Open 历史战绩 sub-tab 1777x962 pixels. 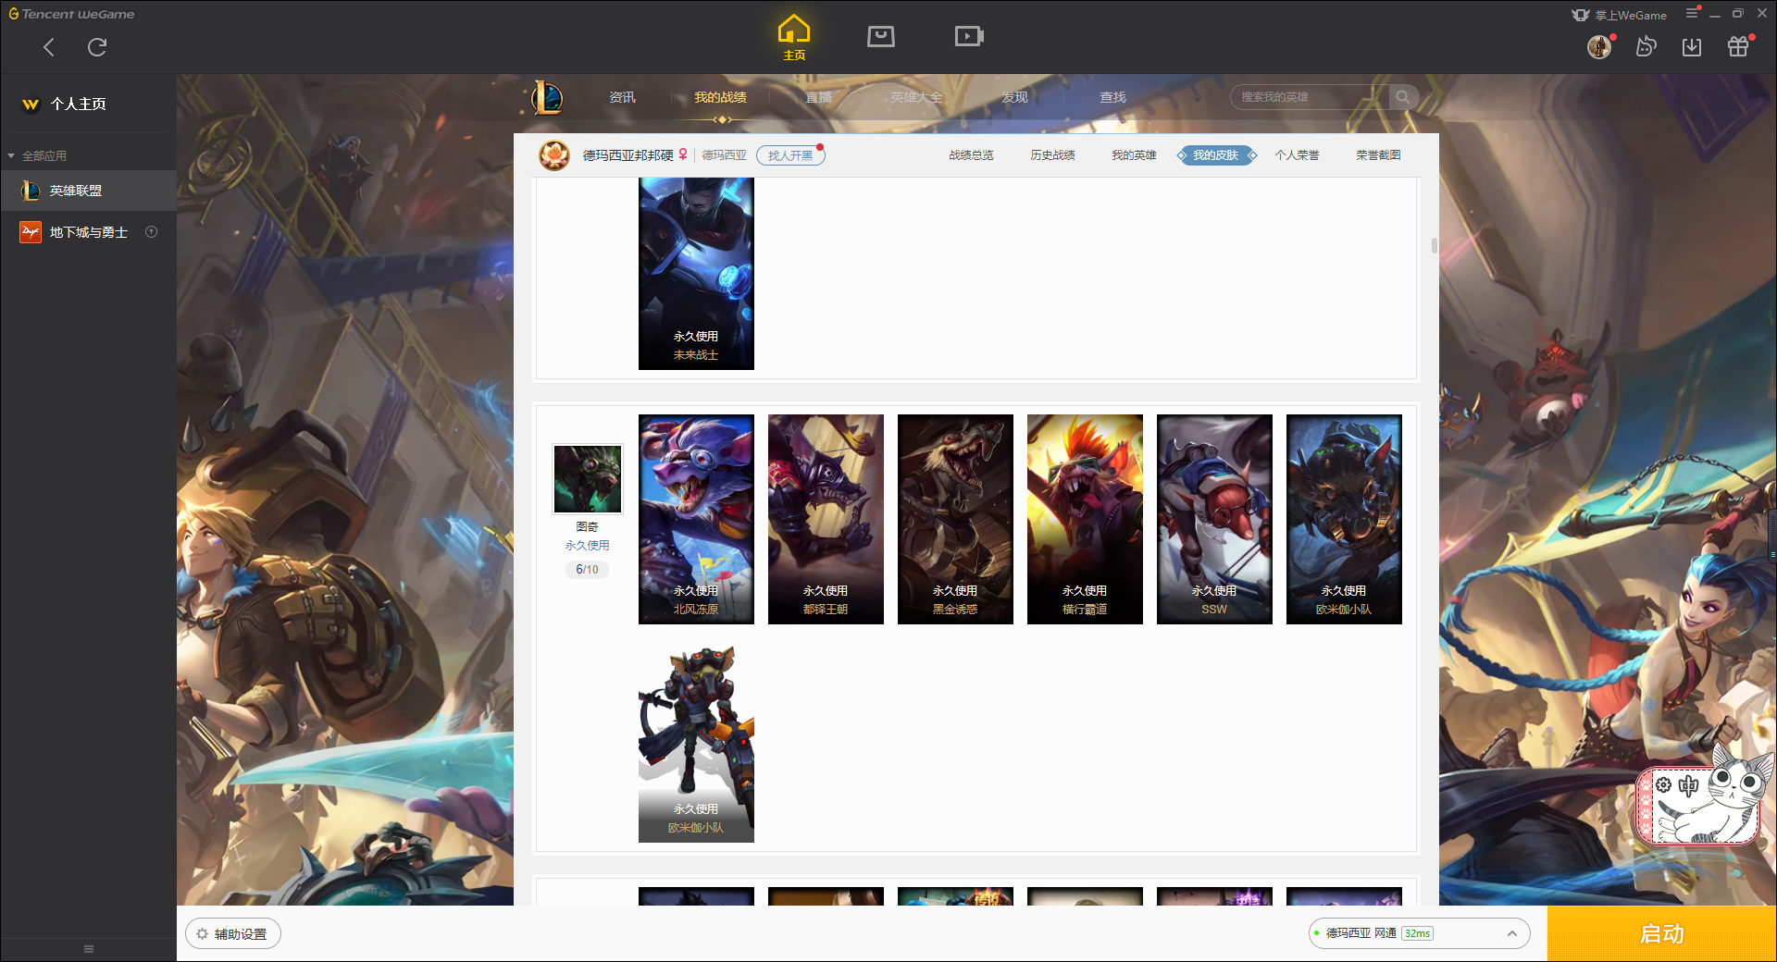[1052, 155]
